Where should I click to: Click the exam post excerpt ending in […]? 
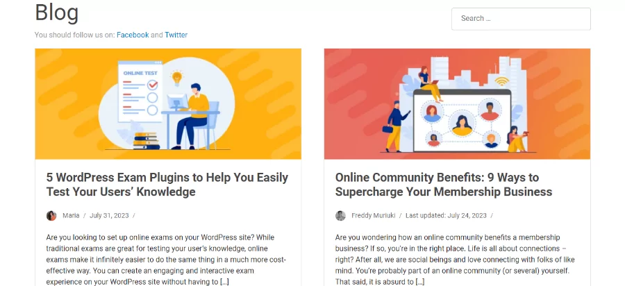(x=167, y=260)
